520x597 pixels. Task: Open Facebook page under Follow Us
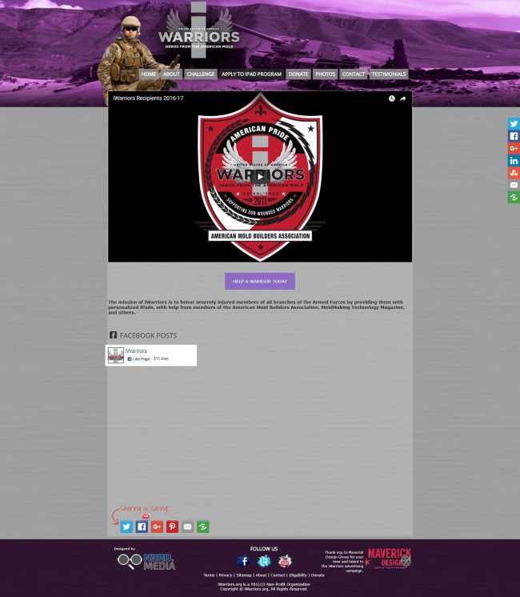point(243,561)
